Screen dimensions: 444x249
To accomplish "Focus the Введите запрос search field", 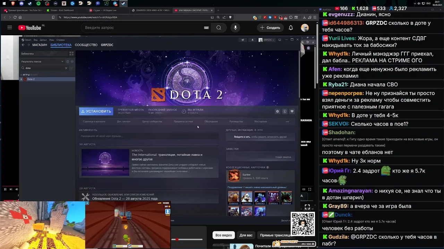I will tap(142, 28).
